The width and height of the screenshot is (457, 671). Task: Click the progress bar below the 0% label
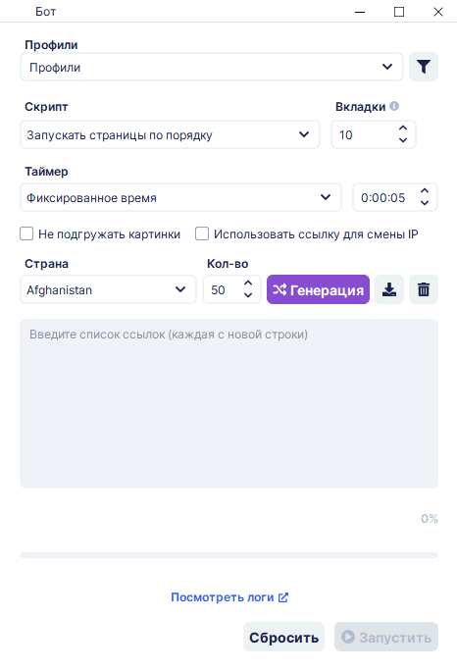[x=228, y=555]
